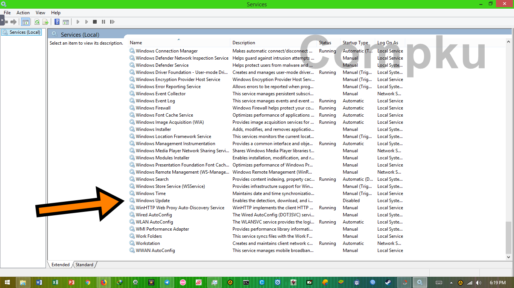Open the View menu

(x=40, y=13)
